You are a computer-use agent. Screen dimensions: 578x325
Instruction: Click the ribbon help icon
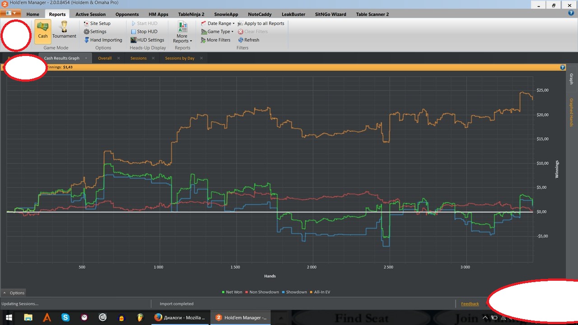tap(571, 14)
